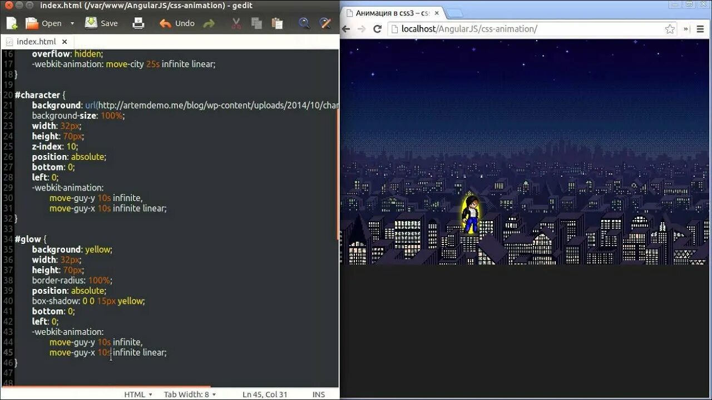712x400 pixels.
Task: Click the Chrome address bar URL
Action: pyautogui.click(x=469, y=29)
